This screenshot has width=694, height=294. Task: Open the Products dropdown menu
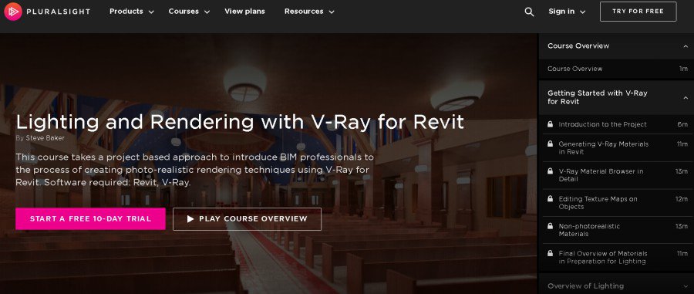131,12
